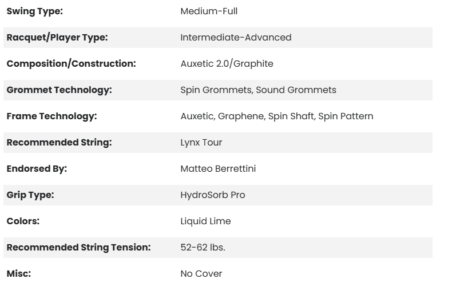Click the No Cover misc value
The image size is (452, 295).
click(201, 274)
